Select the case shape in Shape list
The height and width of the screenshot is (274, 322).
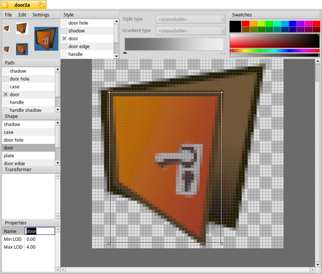(9, 132)
